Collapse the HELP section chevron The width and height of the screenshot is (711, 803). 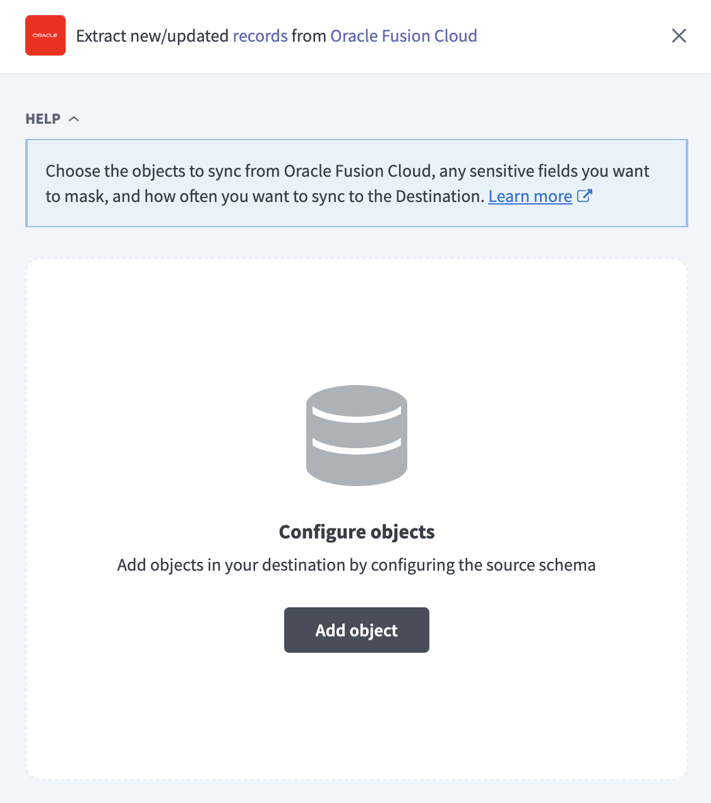(x=74, y=119)
